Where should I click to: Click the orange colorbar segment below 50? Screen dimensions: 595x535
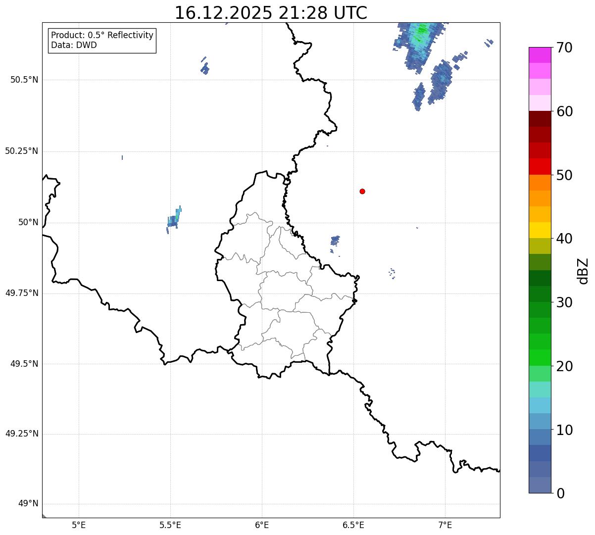pos(540,183)
